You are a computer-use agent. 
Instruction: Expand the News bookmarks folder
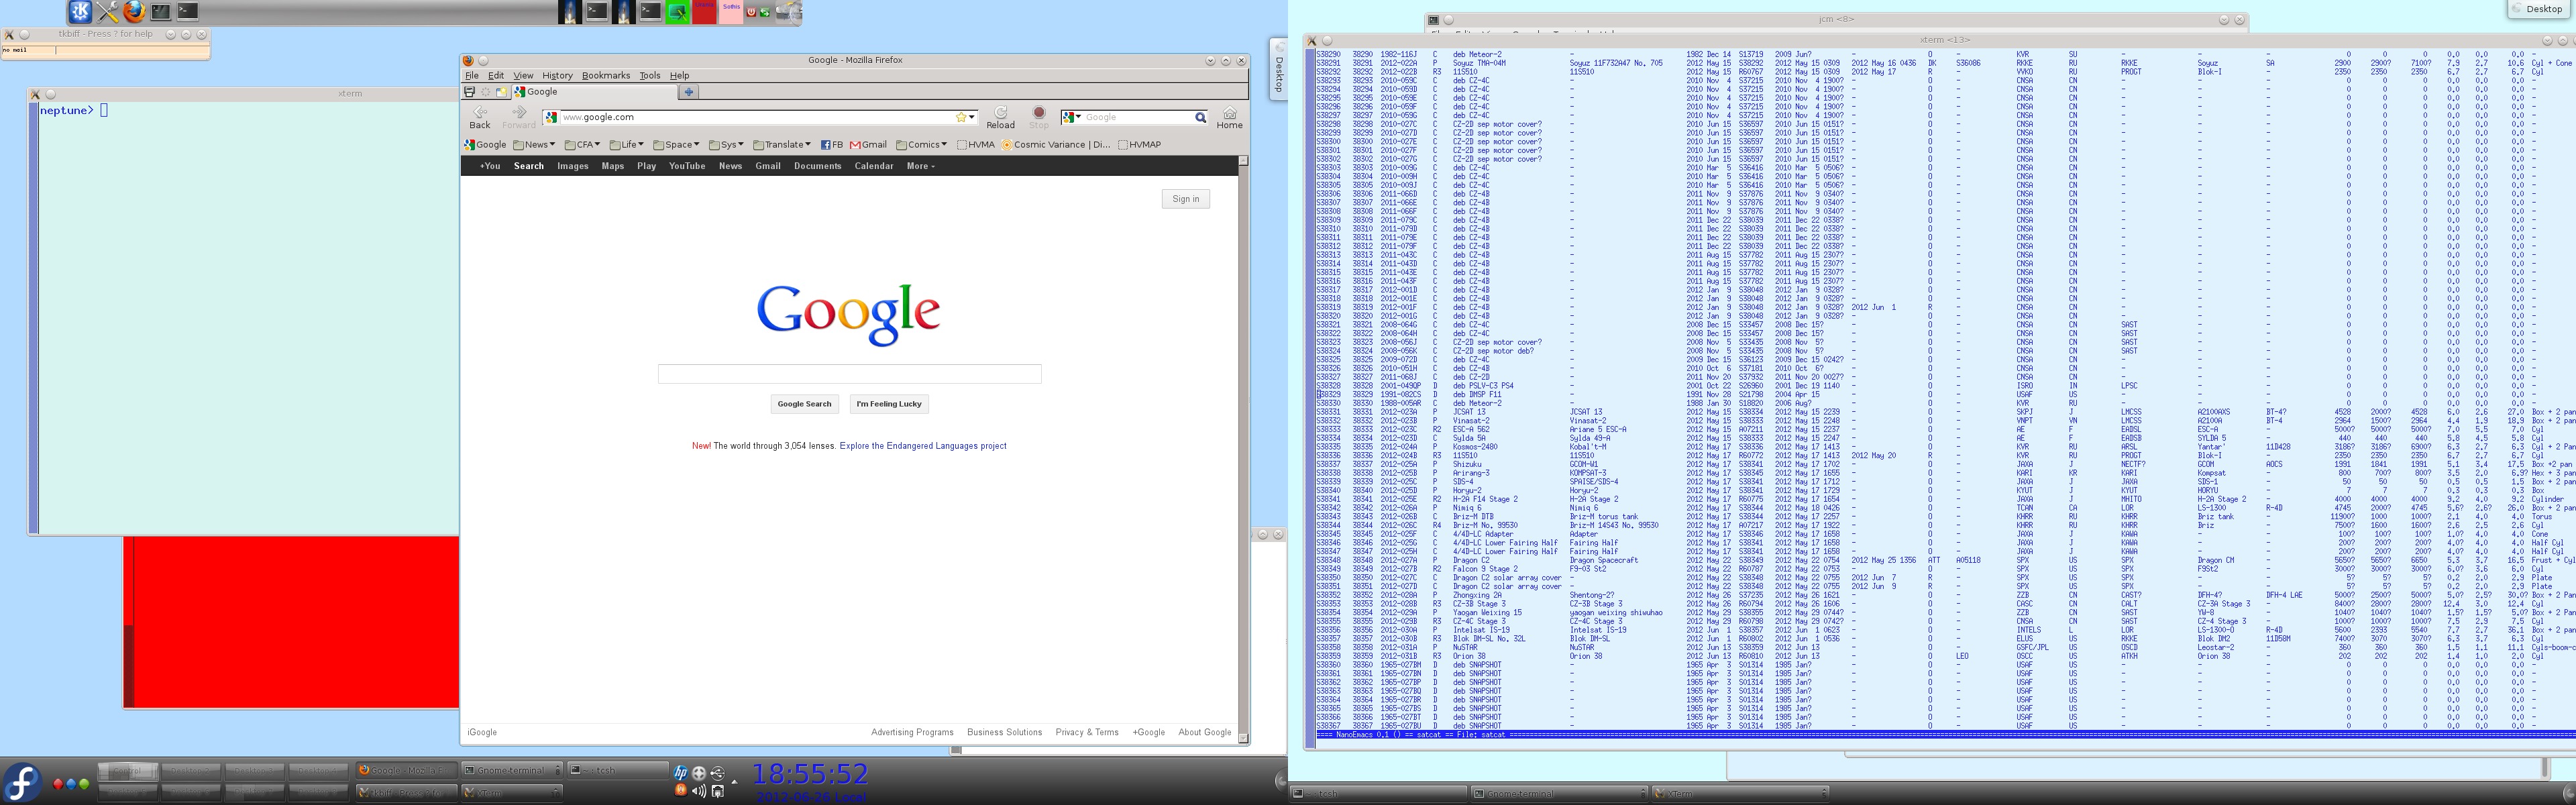click(x=534, y=145)
